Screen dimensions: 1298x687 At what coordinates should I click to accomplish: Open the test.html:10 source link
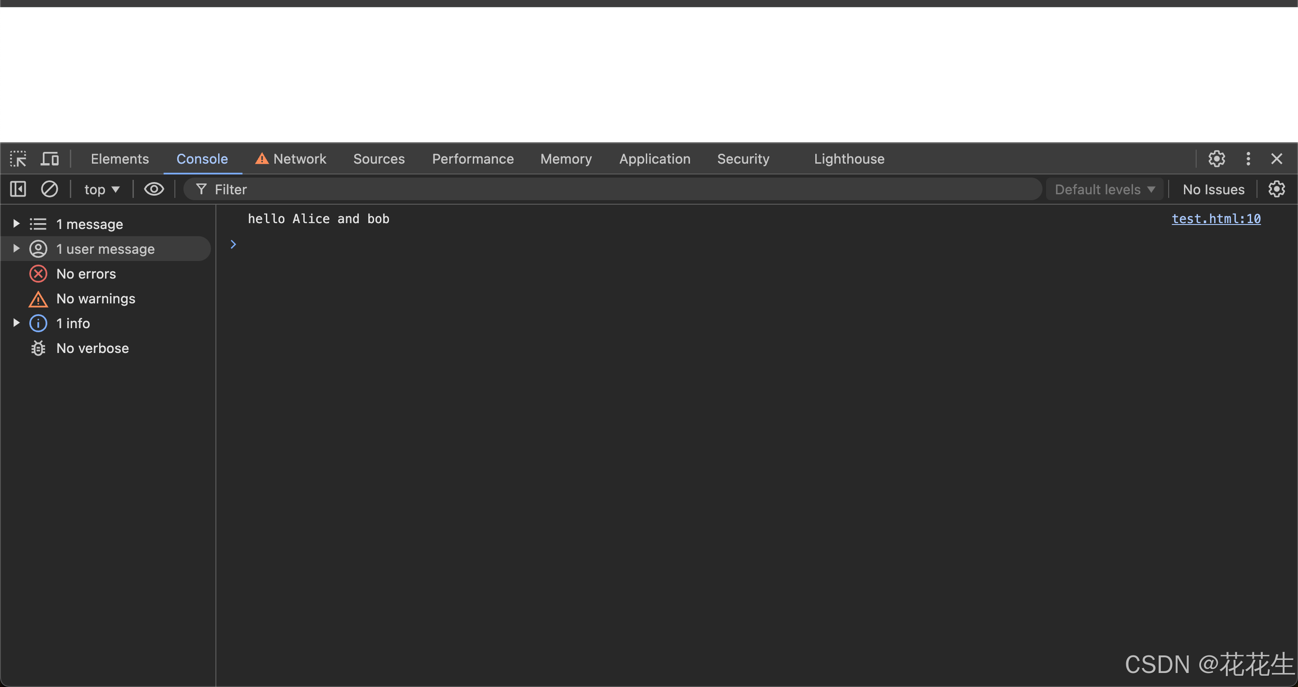[1216, 219]
